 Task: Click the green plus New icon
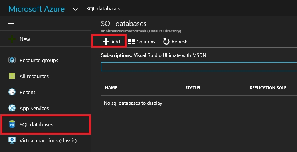pos(12,39)
